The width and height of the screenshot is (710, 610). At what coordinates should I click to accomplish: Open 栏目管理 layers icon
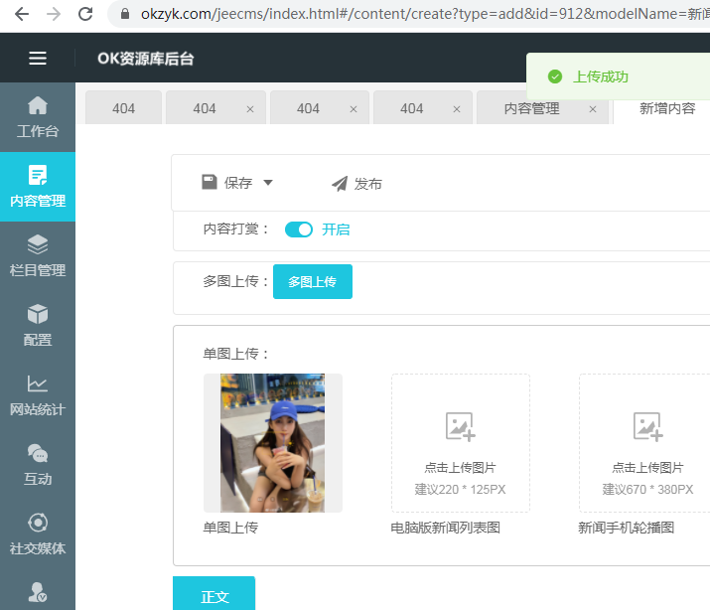tap(38, 255)
